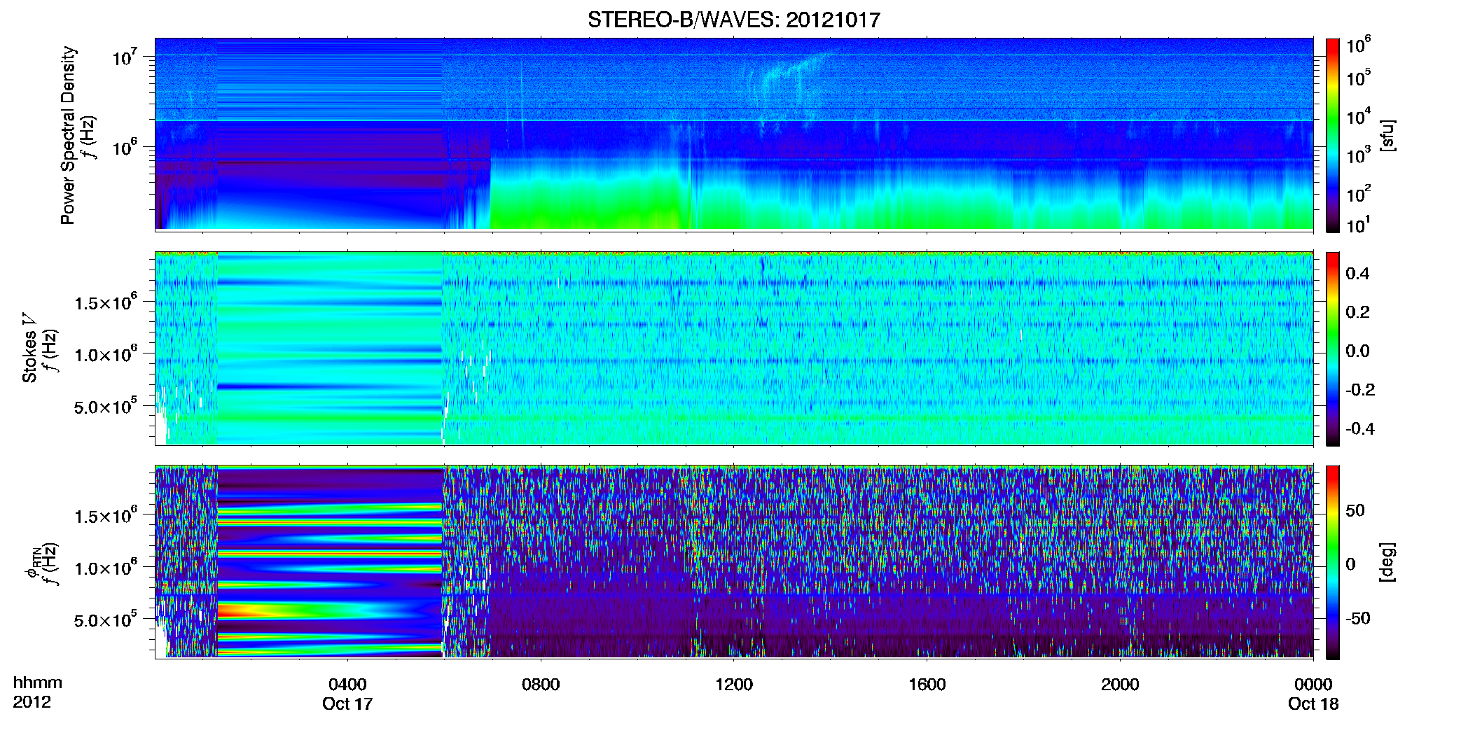
Task: Click the 0.4 Stokes color scale label
Action: click(x=1357, y=274)
